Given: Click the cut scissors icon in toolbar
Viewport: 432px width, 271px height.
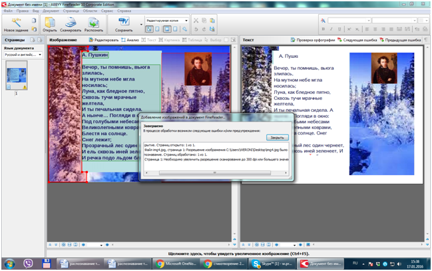Looking at the screenshot, I should point(196,21).
